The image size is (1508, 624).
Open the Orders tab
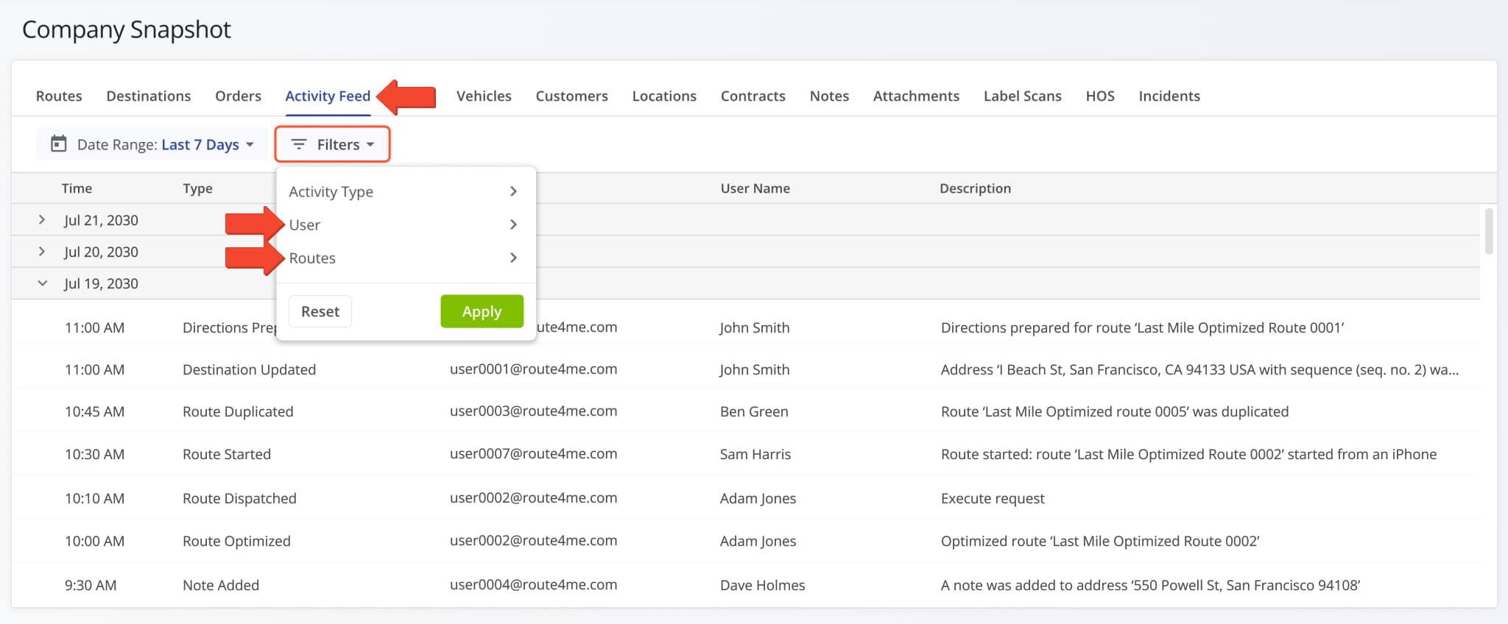pyautogui.click(x=238, y=96)
